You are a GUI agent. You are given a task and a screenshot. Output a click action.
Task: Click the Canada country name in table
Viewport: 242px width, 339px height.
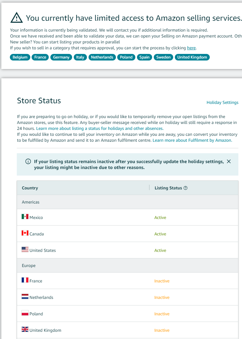point(37,234)
